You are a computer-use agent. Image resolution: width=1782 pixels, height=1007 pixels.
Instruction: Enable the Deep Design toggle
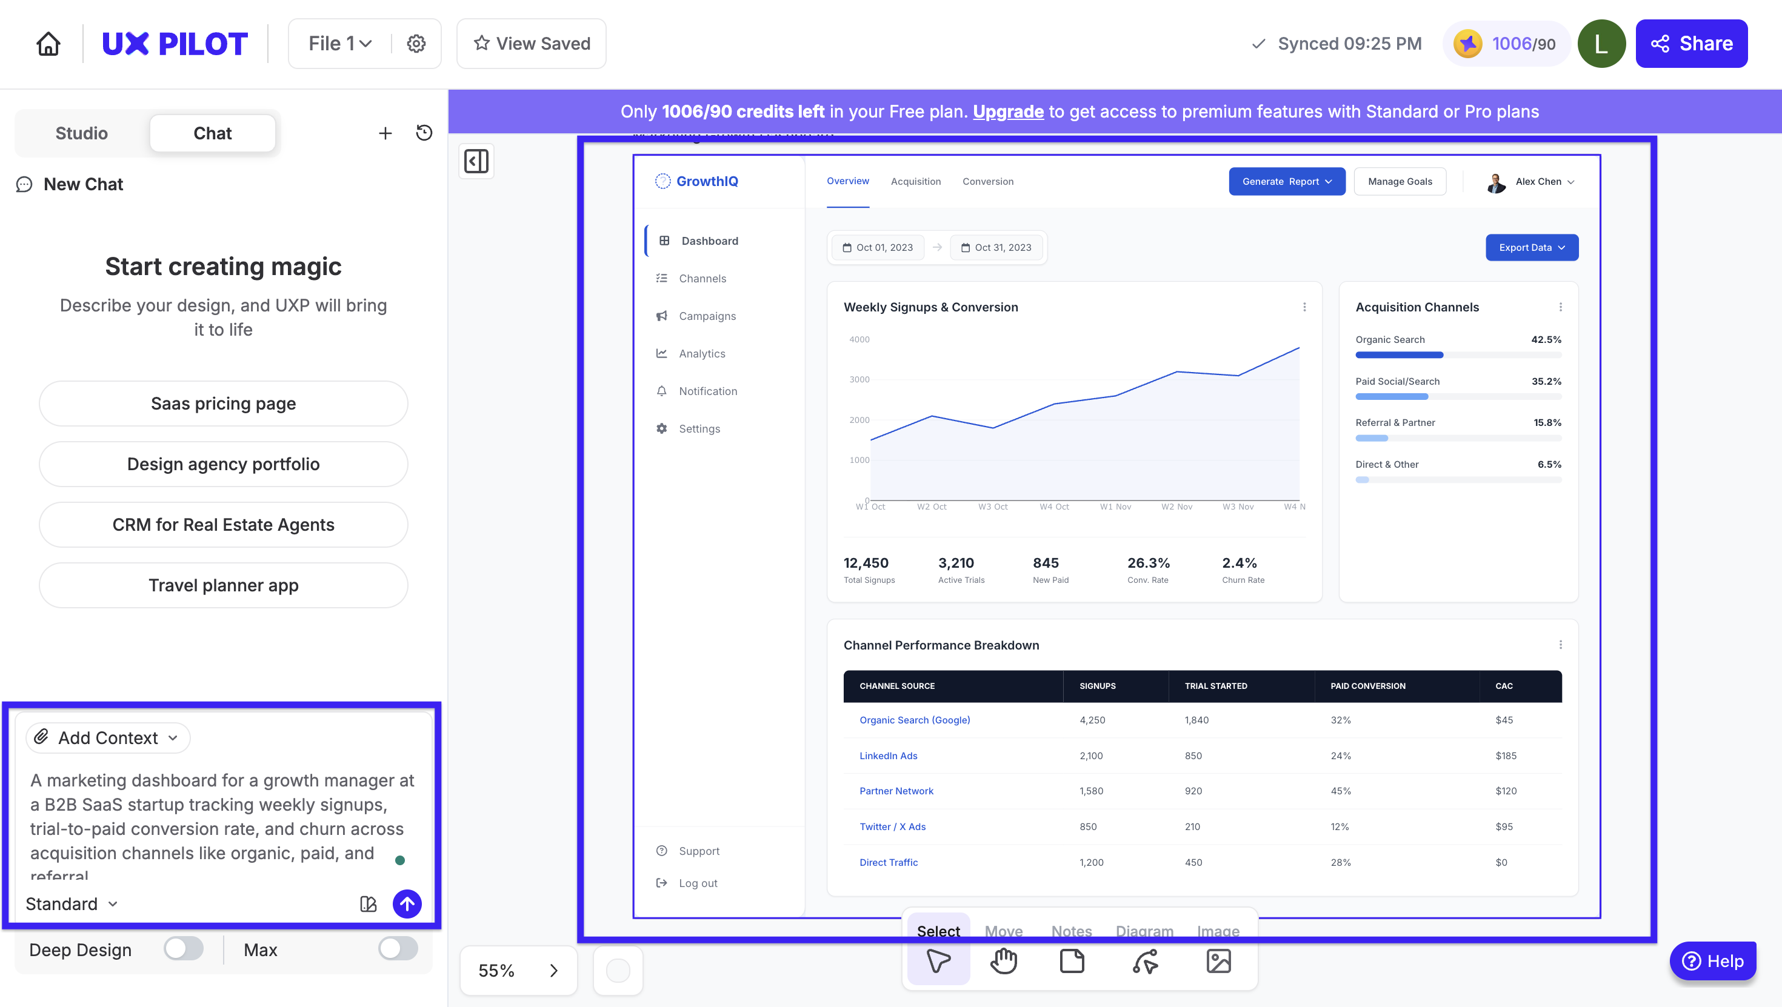(x=183, y=949)
